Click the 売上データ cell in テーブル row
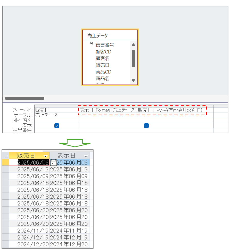The height and width of the screenshot is (250, 232). (x=46, y=115)
